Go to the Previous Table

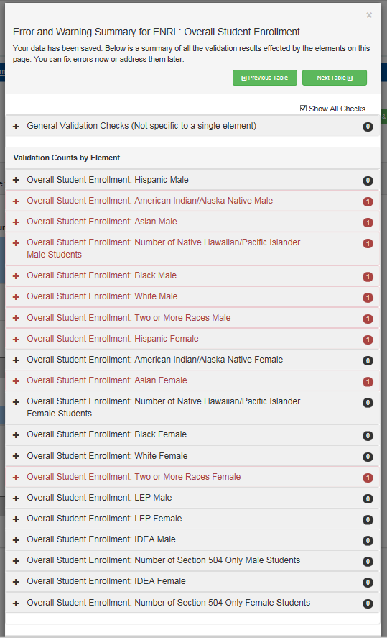pyautogui.click(x=265, y=78)
